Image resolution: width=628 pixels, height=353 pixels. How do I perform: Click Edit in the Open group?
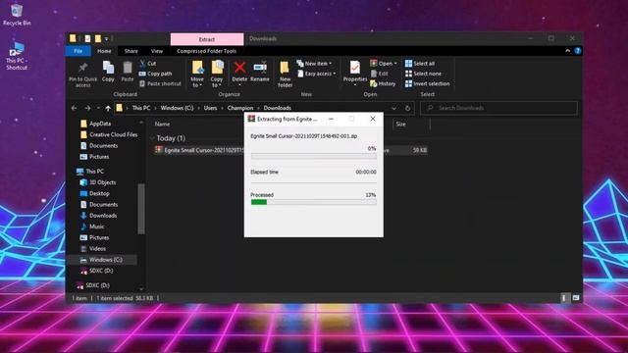[379, 74]
